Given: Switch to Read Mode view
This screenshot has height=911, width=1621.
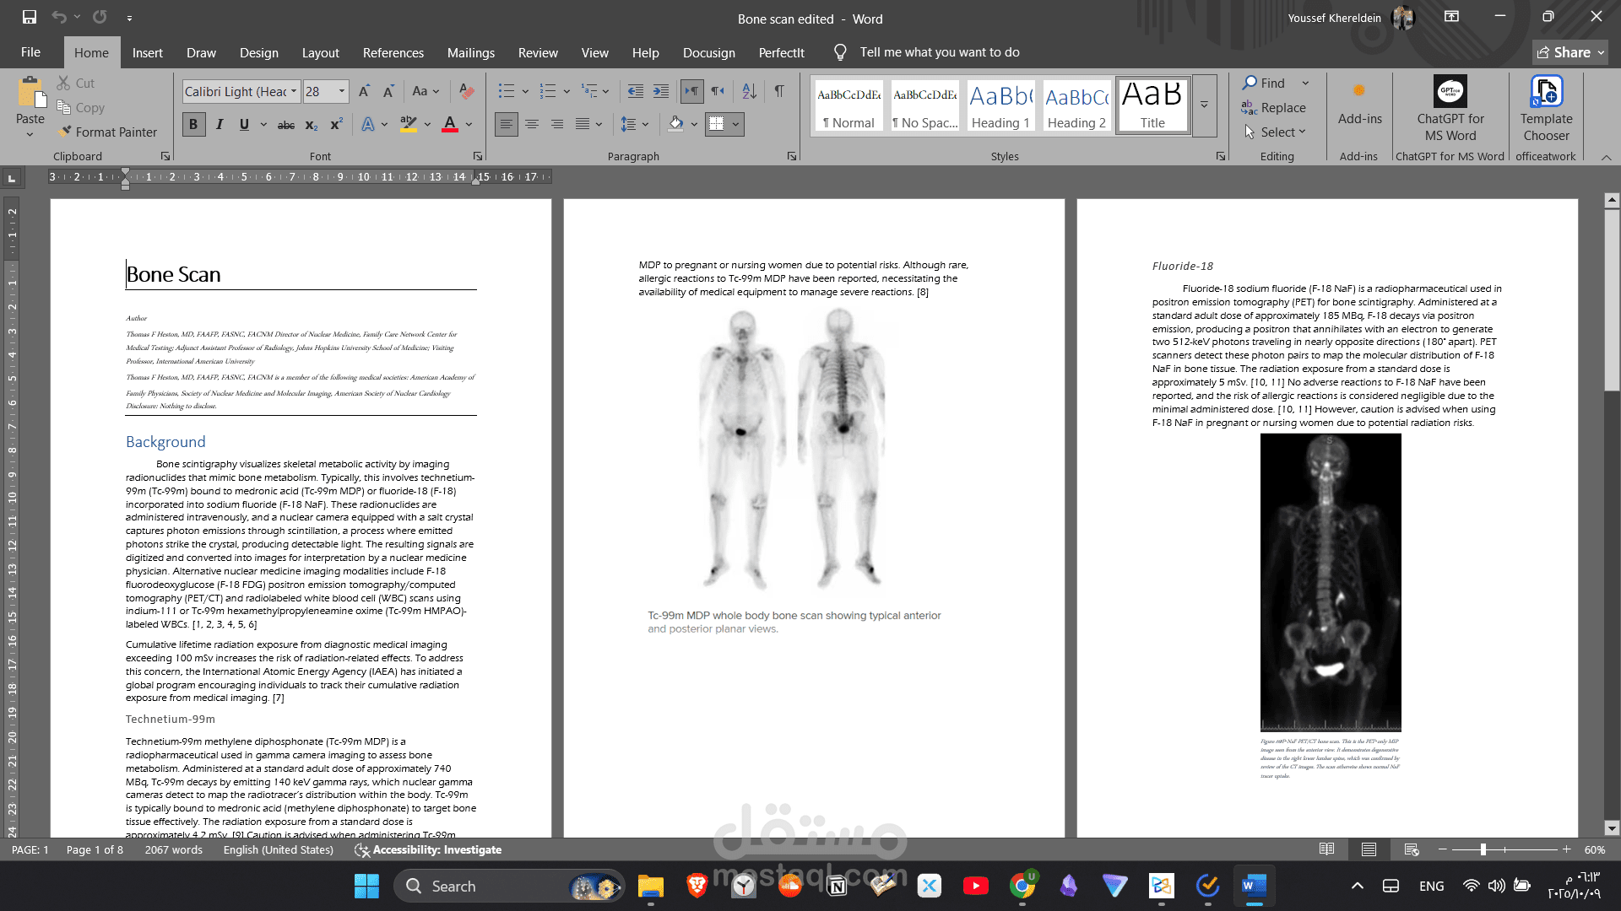Looking at the screenshot, I should click(x=1327, y=849).
